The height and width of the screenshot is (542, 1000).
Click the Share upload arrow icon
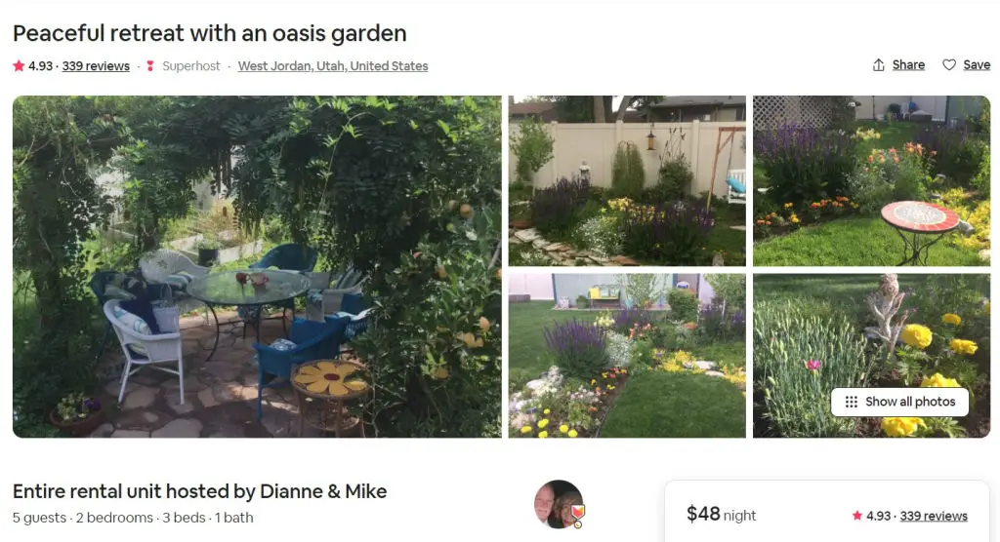pyautogui.click(x=878, y=65)
